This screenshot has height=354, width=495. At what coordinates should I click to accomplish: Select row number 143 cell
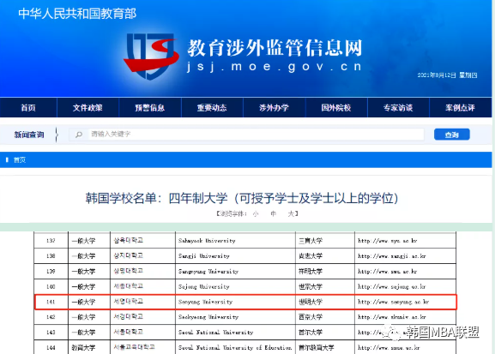[51, 333]
